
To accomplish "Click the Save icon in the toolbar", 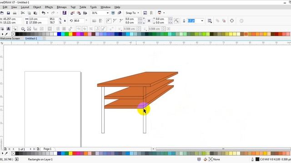I will tap(8, 13).
